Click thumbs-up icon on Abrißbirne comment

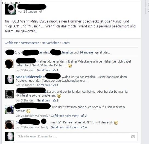coord(54,100)
